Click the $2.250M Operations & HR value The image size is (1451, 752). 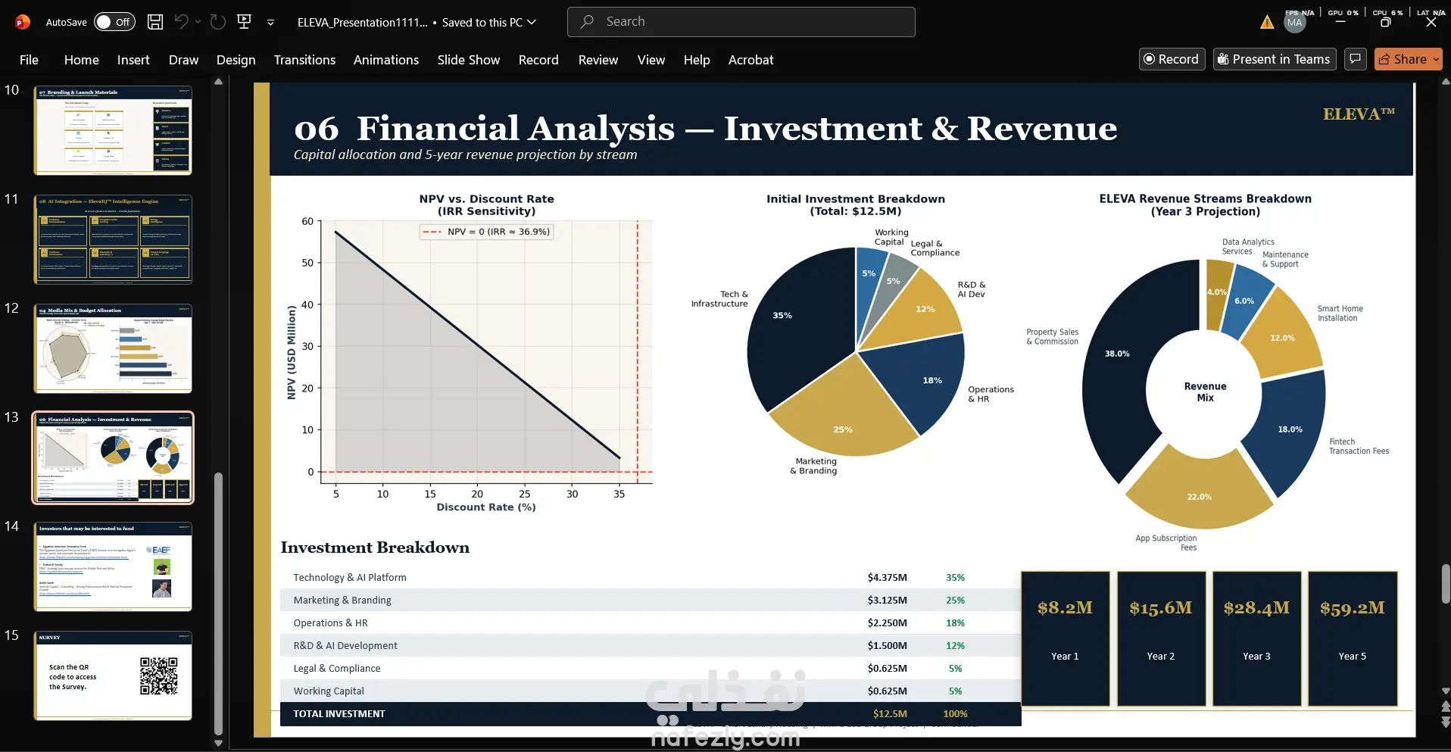(x=887, y=623)
